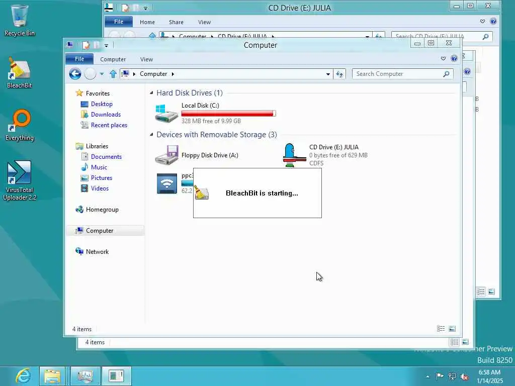Open the Recycle Bin desktop icon

click(20, 20)
